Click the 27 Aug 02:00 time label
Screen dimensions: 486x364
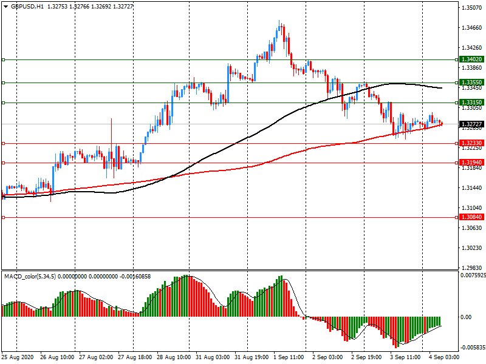click(96, 357)
